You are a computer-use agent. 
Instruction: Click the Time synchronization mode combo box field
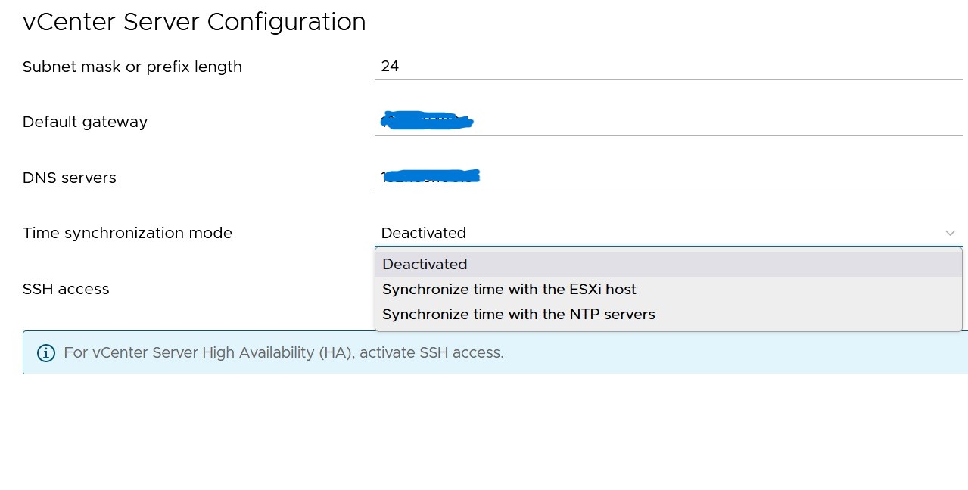(x=668, y=233)
